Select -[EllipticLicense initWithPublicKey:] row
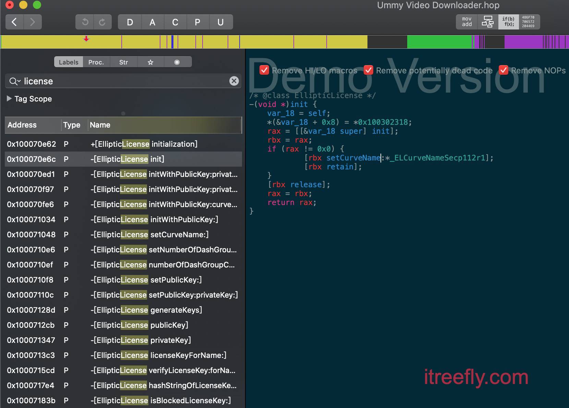The width and height of the screenshot is (569, 408). (x=123, y=219)
